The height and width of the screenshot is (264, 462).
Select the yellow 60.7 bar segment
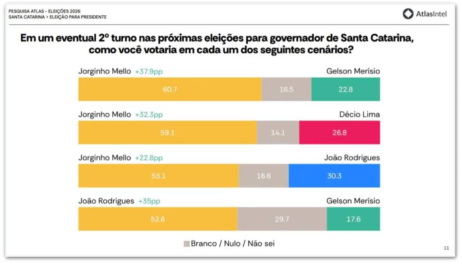(x=170, y=89)
